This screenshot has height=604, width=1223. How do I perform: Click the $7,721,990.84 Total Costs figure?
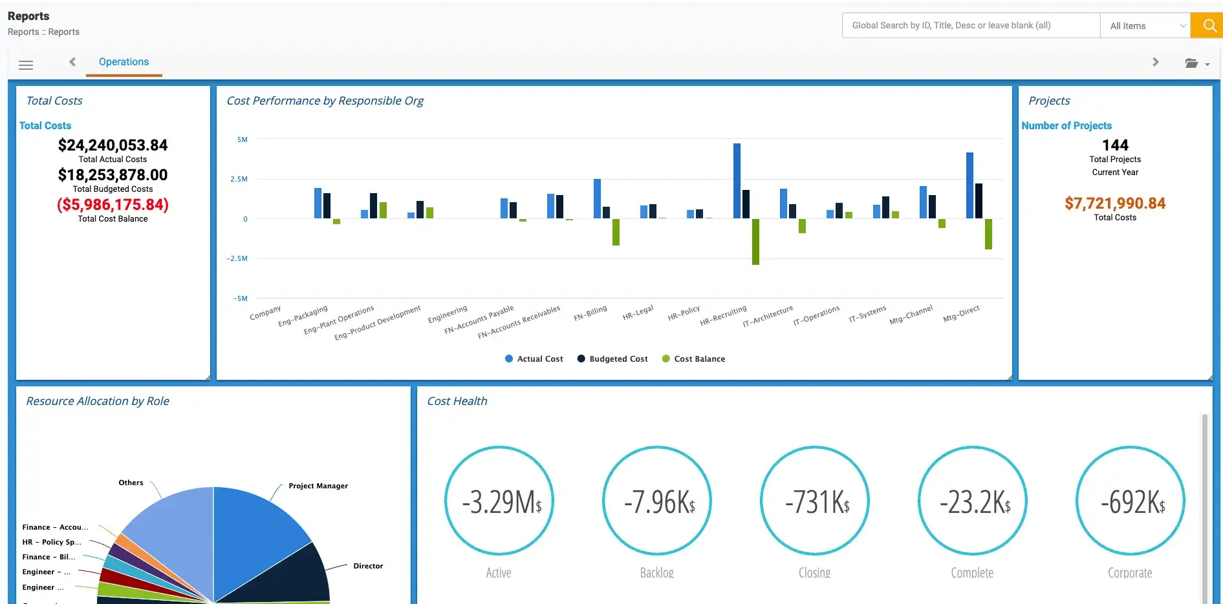(x=1115, y=203)
